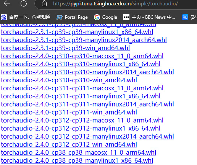
Task: Download torchaudio-2.4.0-cp312 win_amd64 wheel
Action: [69, 144]
